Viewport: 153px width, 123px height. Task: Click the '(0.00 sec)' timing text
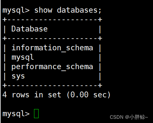coord(88,95)
